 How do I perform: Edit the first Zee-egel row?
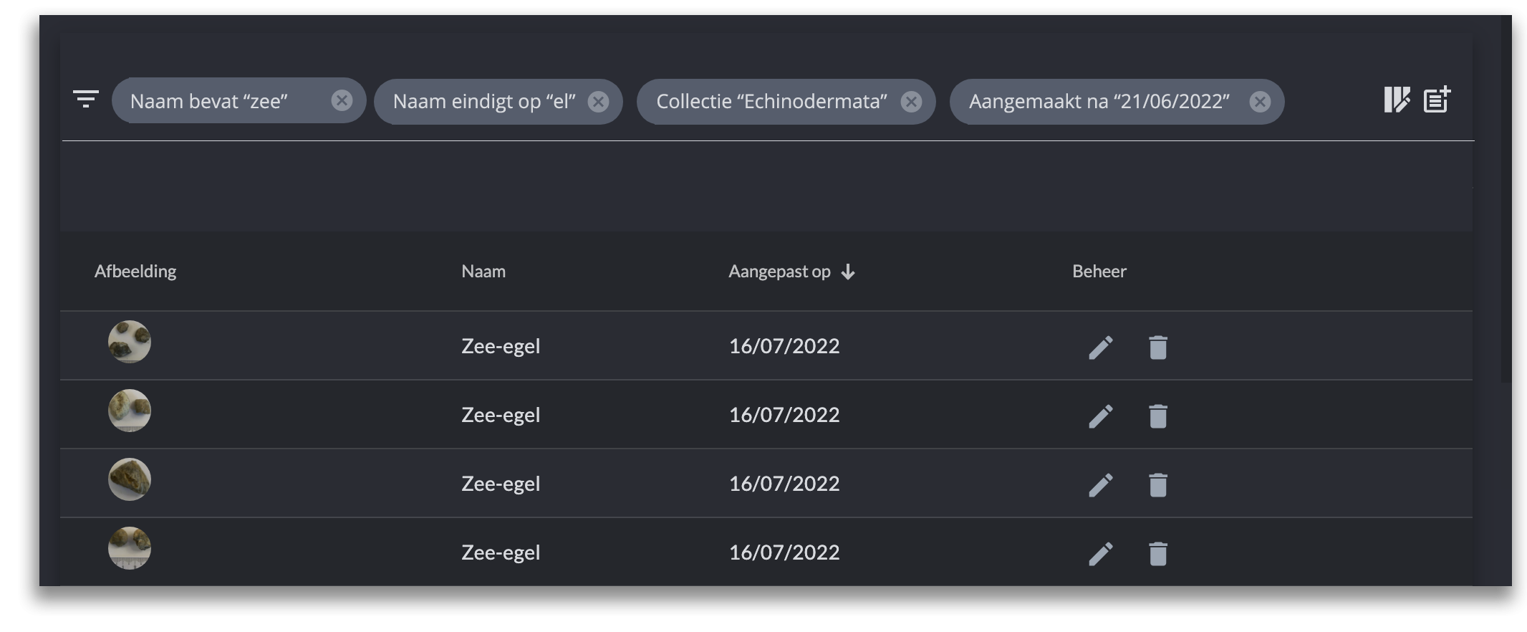(x=1101, y=348)
